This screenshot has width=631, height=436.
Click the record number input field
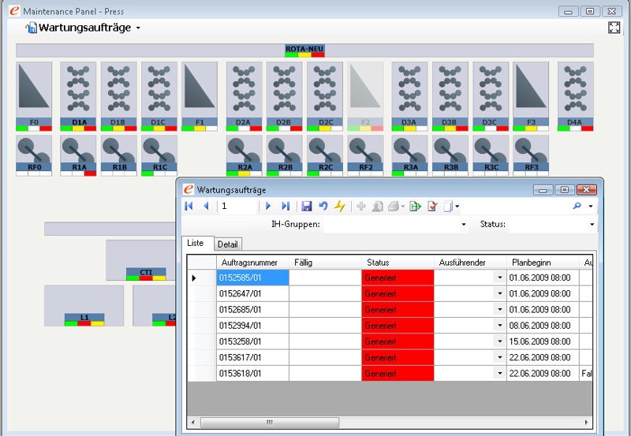tap(238, 206)
